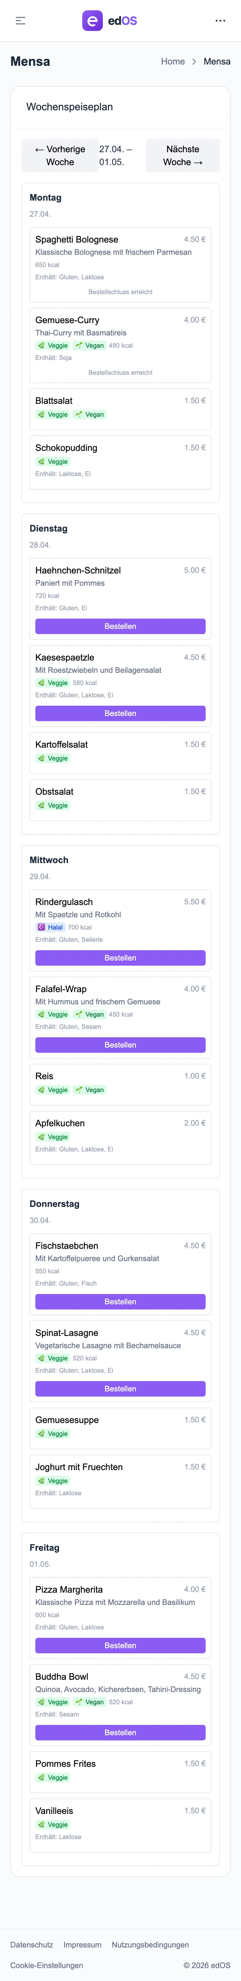This screenshot has height=1981, width=241.
Task: Open the three-dot overflow menu
Action: pos(220,21)
